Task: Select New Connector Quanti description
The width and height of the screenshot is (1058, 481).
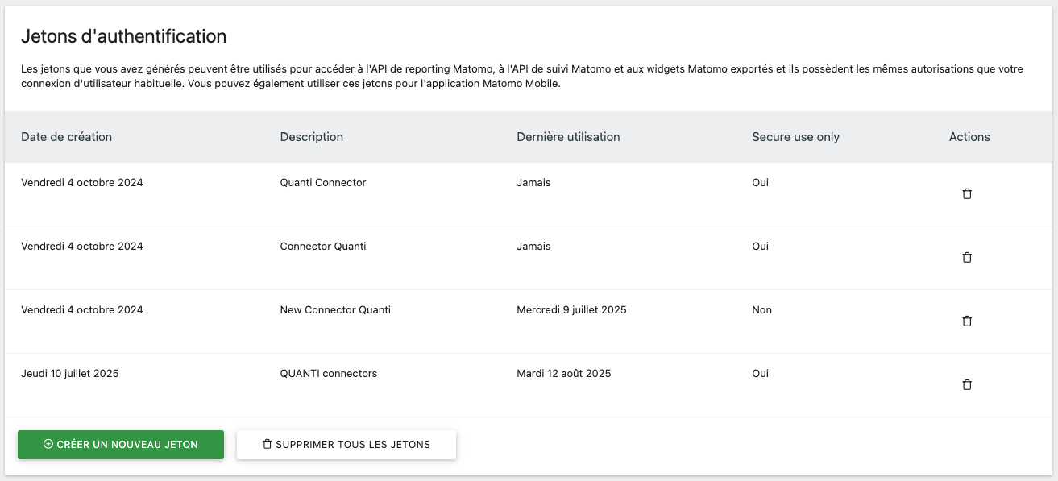Action: tap(335, 310)
